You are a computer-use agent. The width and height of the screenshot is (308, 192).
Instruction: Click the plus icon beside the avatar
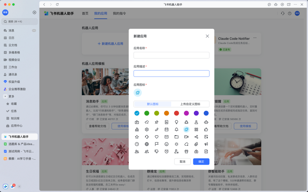35,12
